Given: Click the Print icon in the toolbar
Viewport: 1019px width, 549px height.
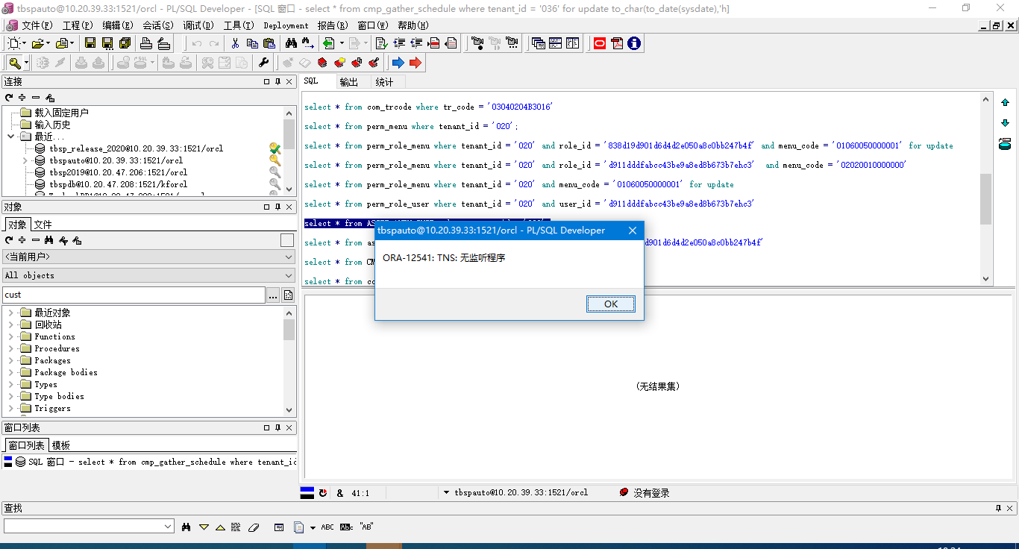Looking at the screenshot, I should 146,43.
